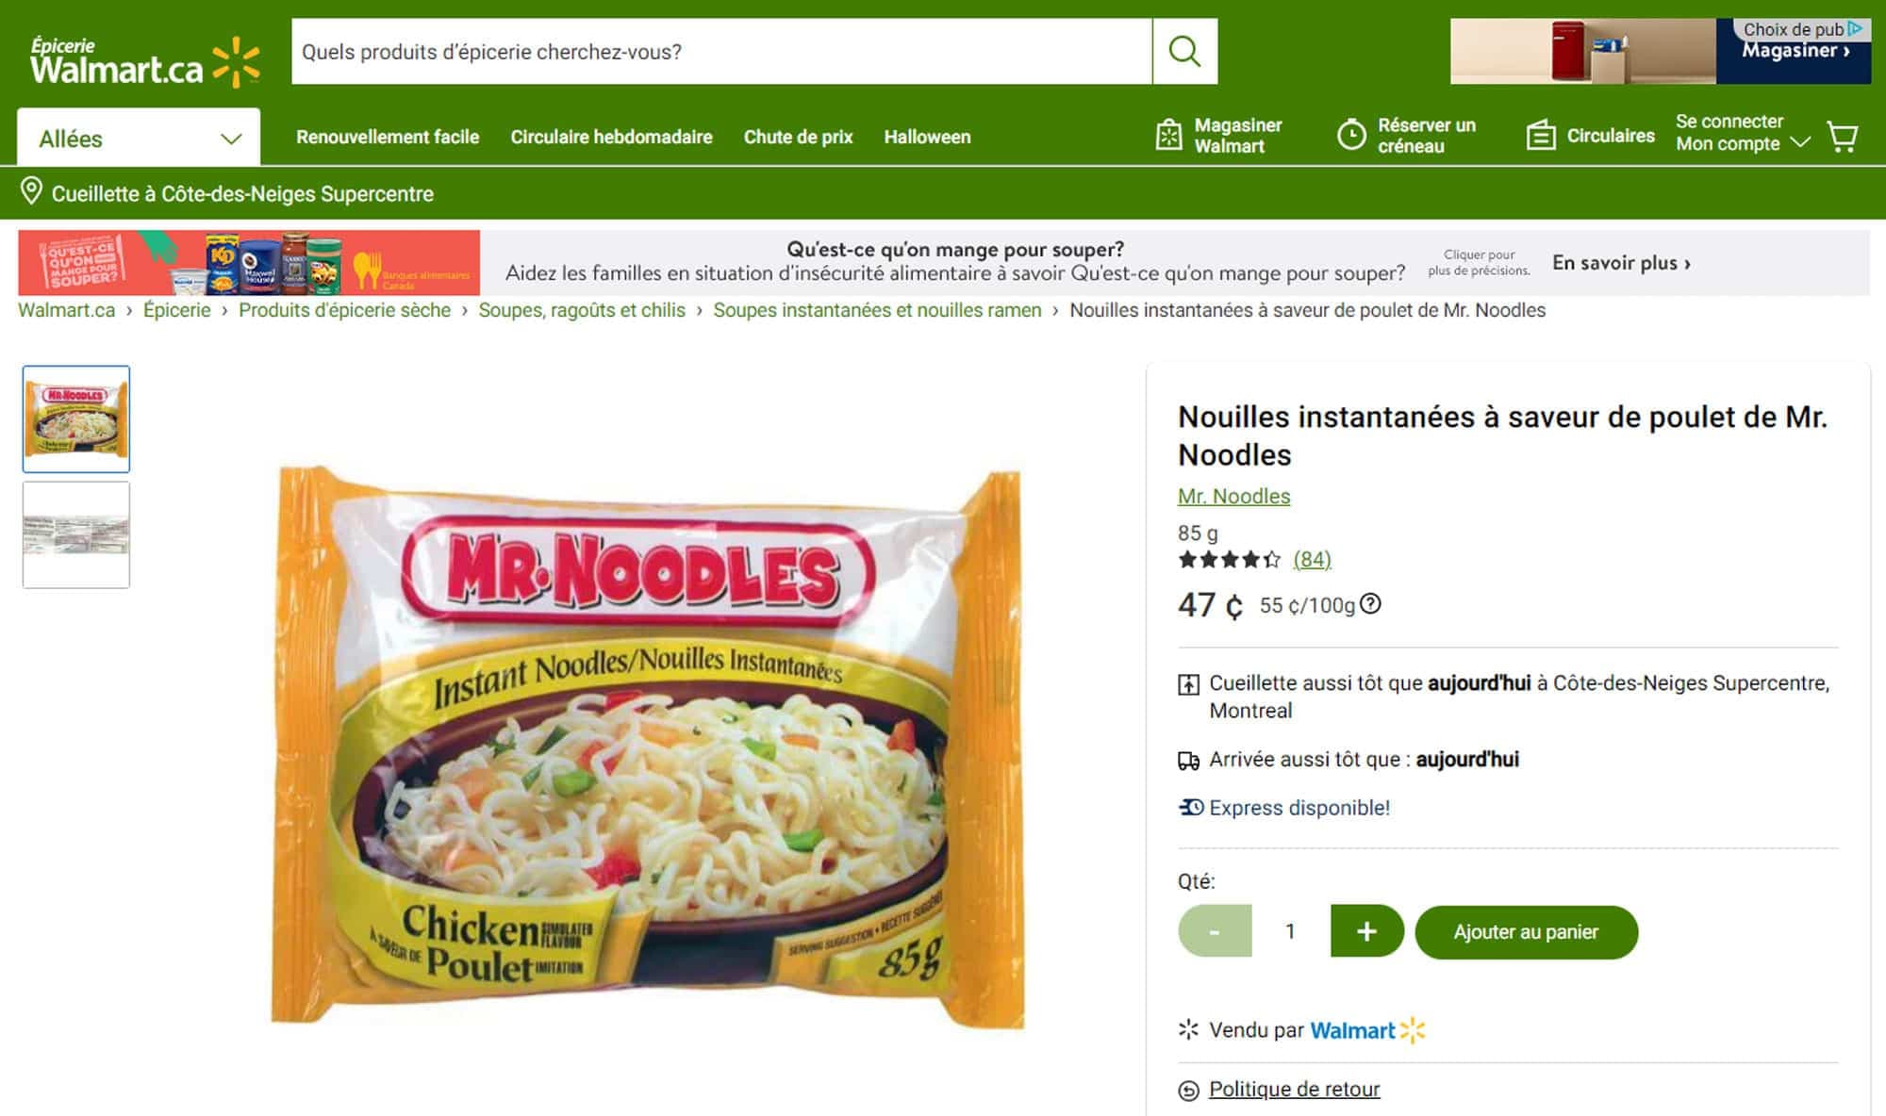Click the grocery search input field

point(721,52)
